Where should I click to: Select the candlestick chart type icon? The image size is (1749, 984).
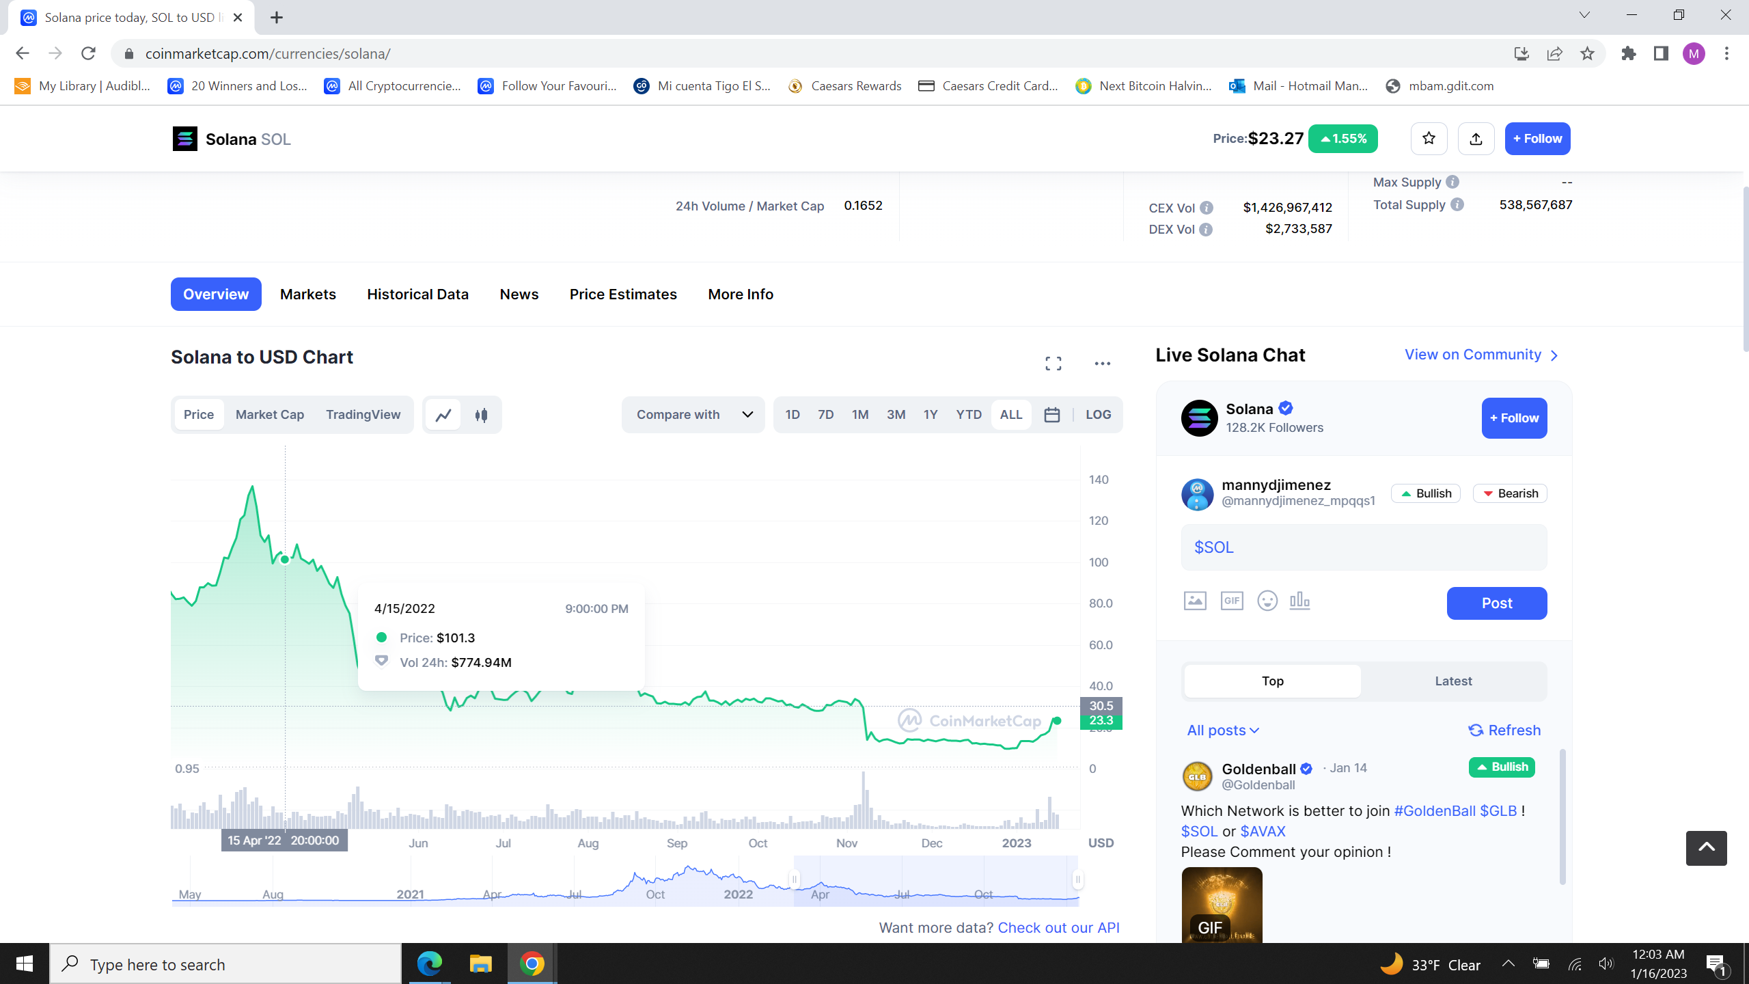click(481, 415)
